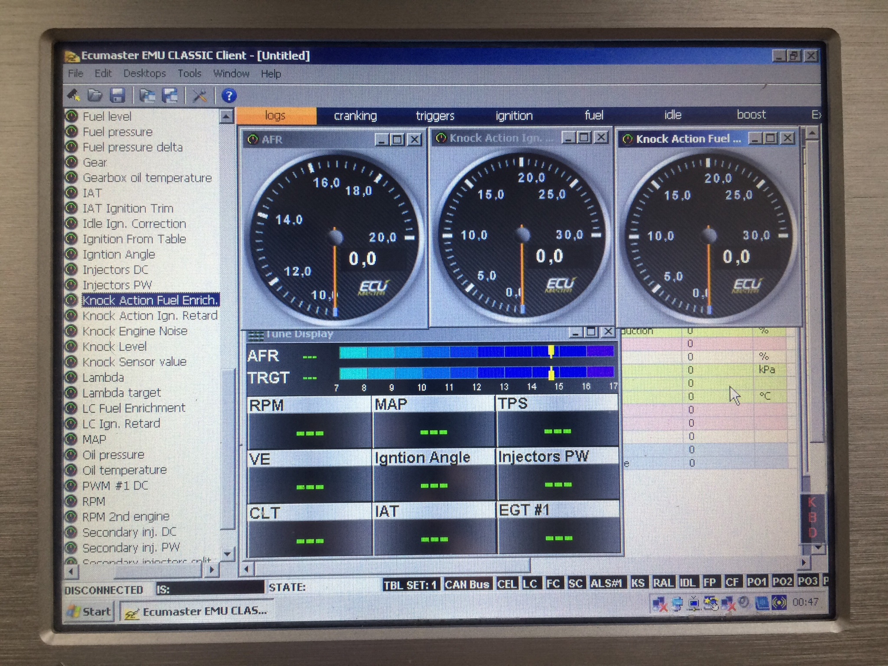
Task: Click the Ecumaster app icon in title bar
Action: point(72,56)
